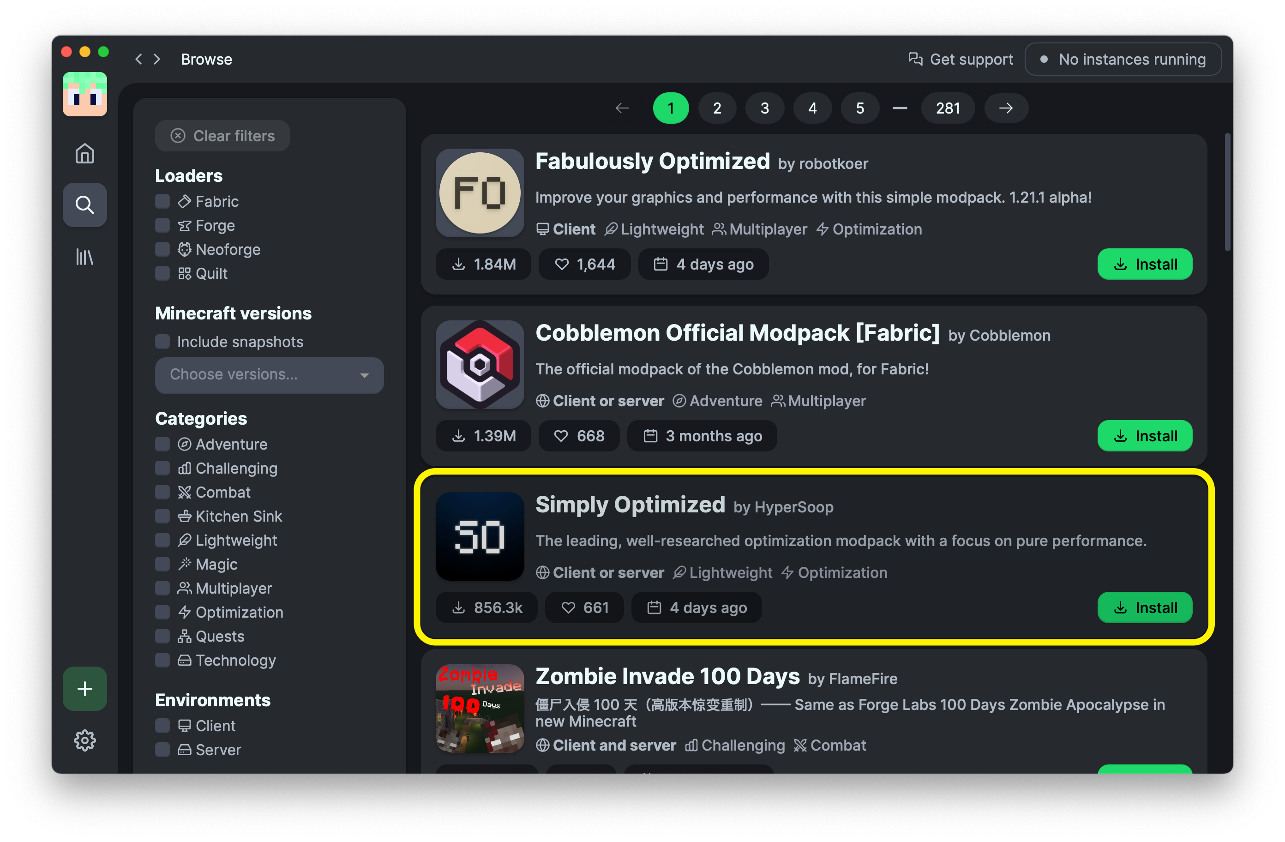Go to next page with right arrow
Screen dimensions: 1285x842
click(x=1006, y=108)
